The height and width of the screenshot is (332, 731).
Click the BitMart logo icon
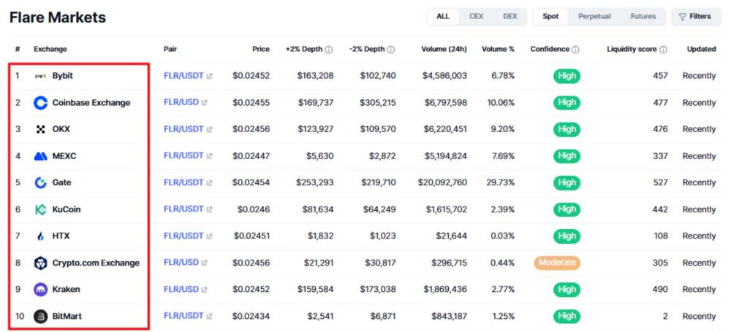point(40,316)
